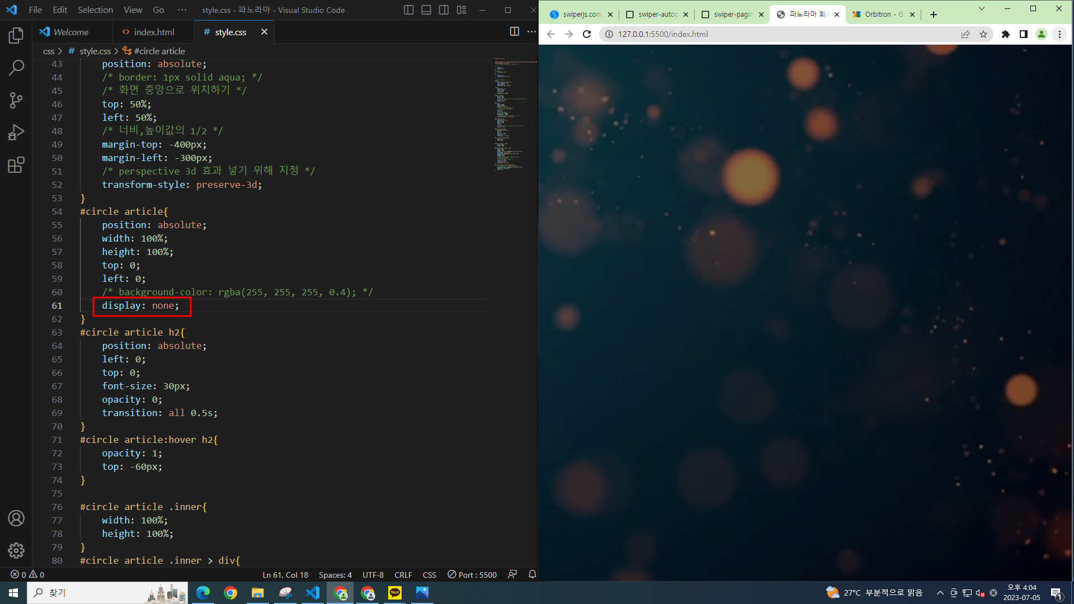Open Run and Debug view
The image size is (1074, 604).
click(x=16, y=133)
